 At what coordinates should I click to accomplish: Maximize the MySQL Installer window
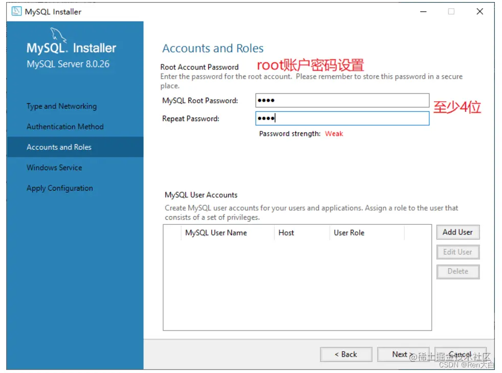(x=451, y=12)
